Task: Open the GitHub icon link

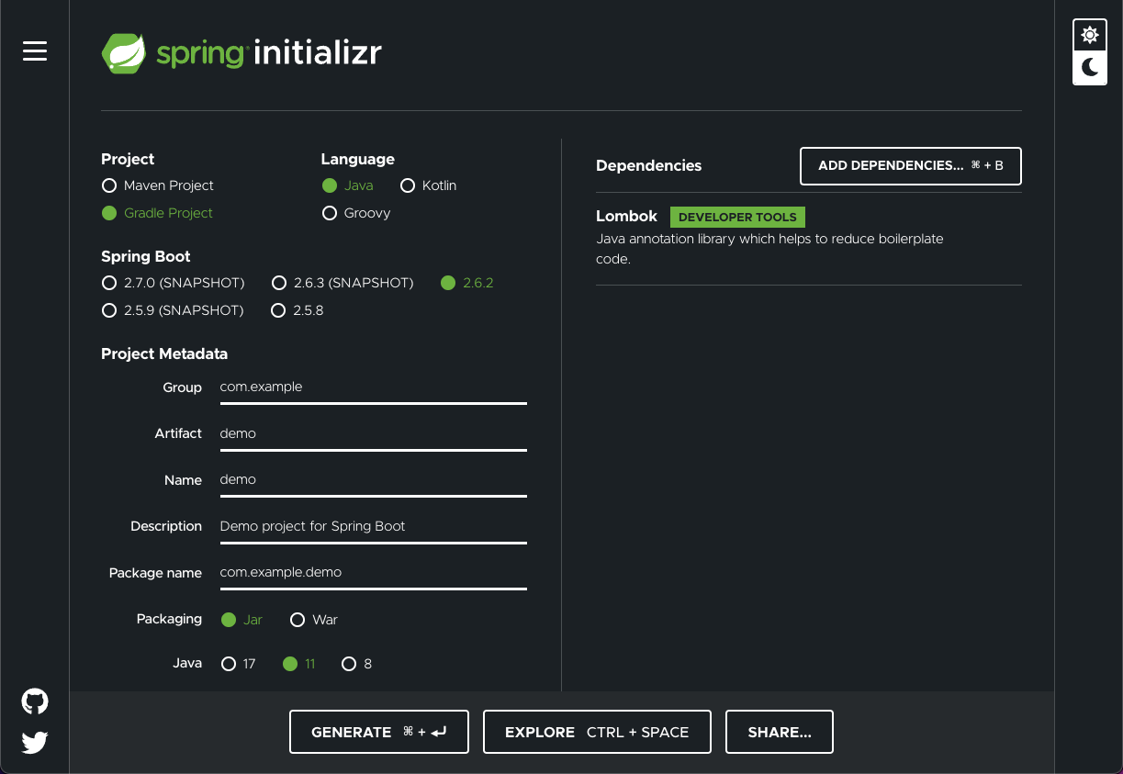Action: coord(35,702)
